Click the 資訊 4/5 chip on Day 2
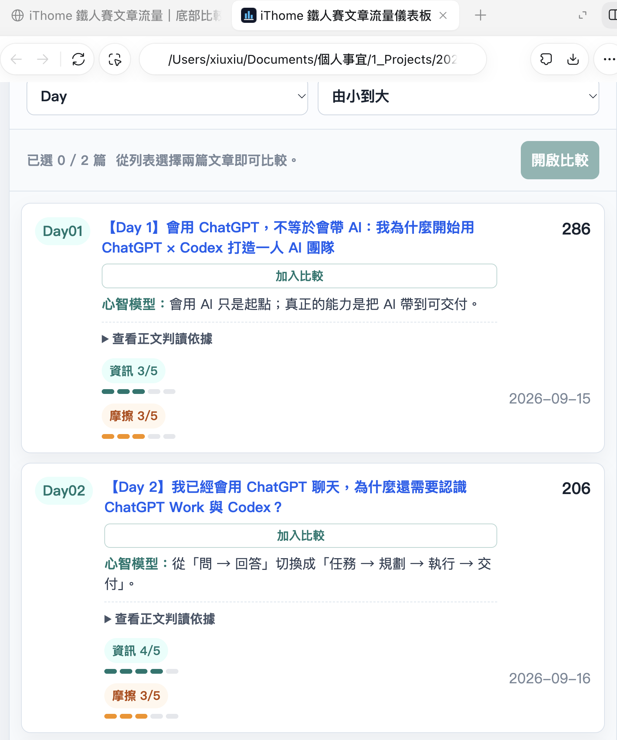This screenshot has height=740, width=617. 136,651
